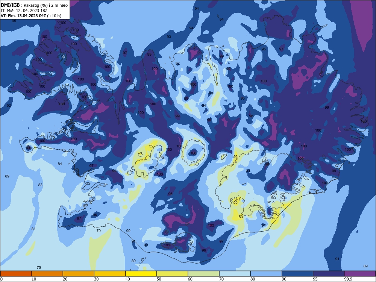Click the '70' tick label on the color scale
The height and width of the screenshot is (282, 376).
coord(221,279)
